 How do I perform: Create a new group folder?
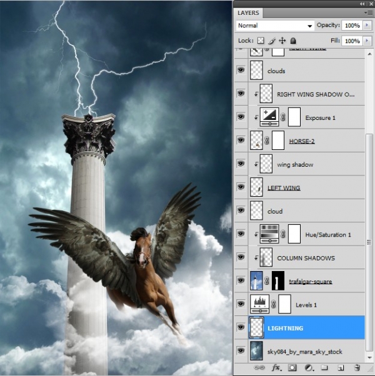coord(324,368)
